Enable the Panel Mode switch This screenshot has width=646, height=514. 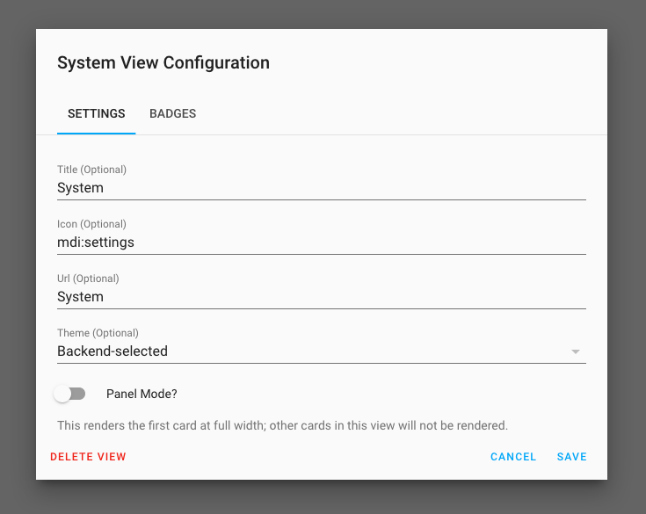click(69, 394)
